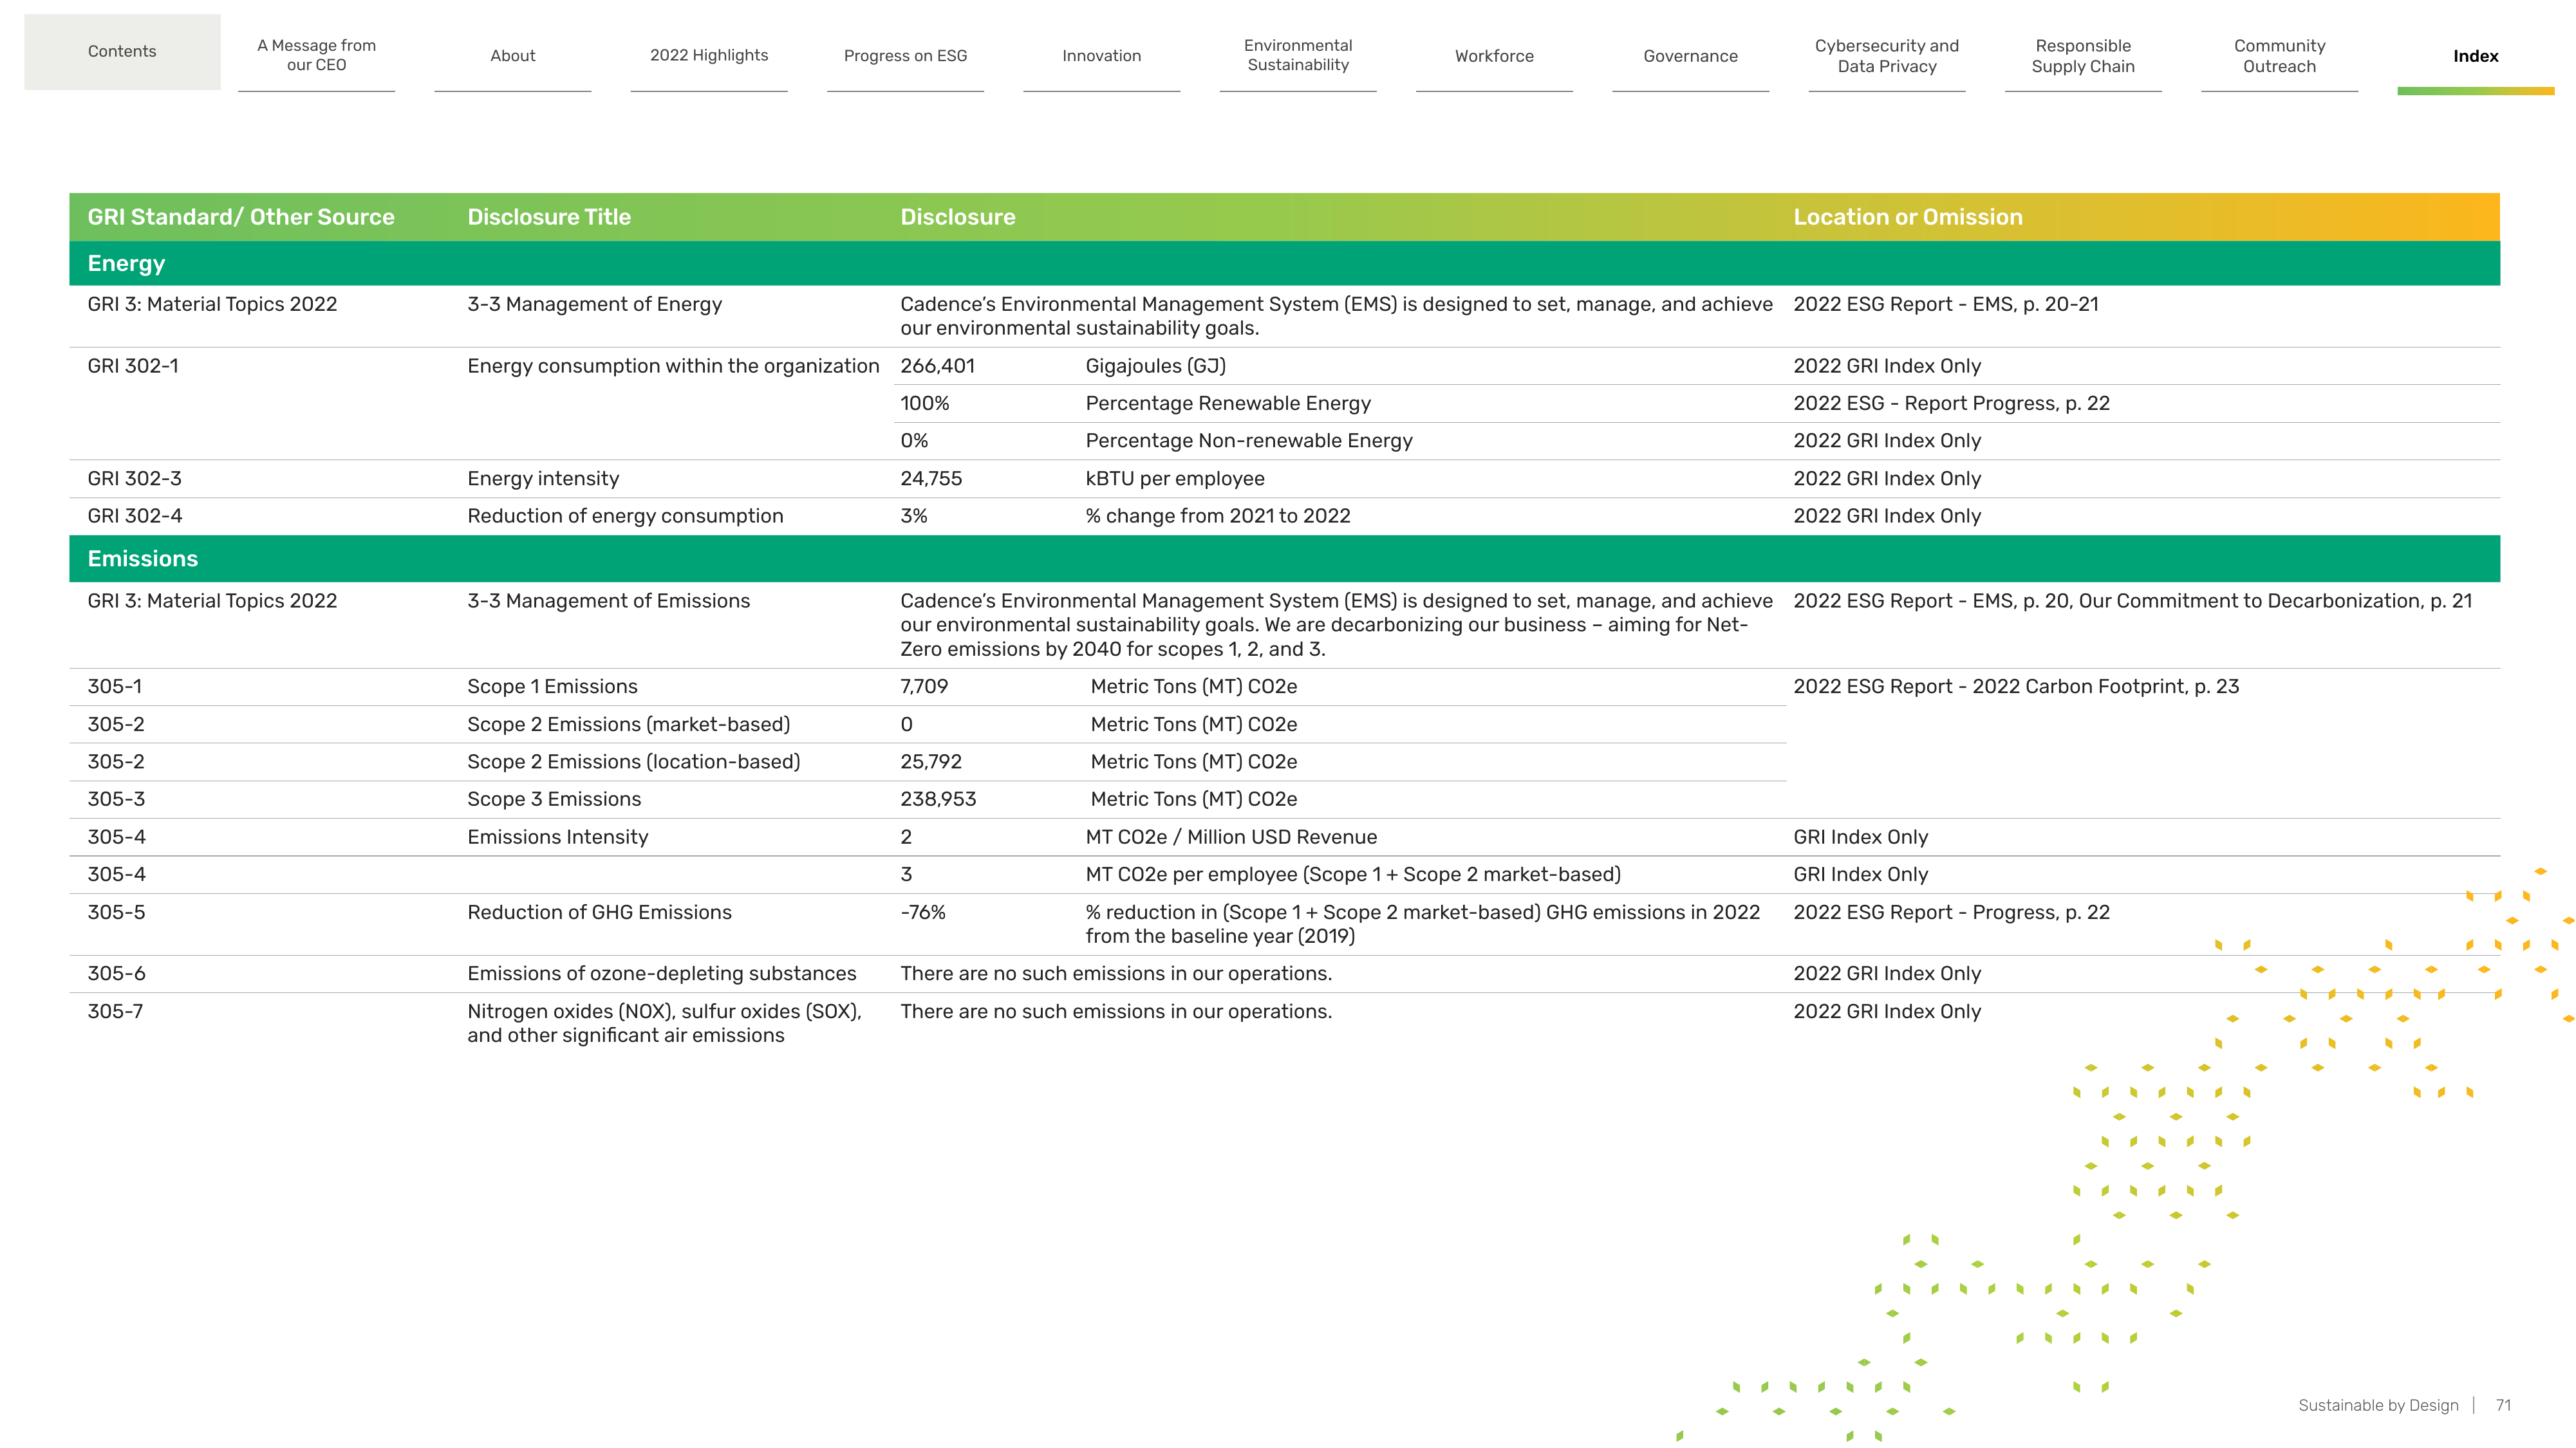Click the 238,953 Scope 3 value

(x=938, y=799)
